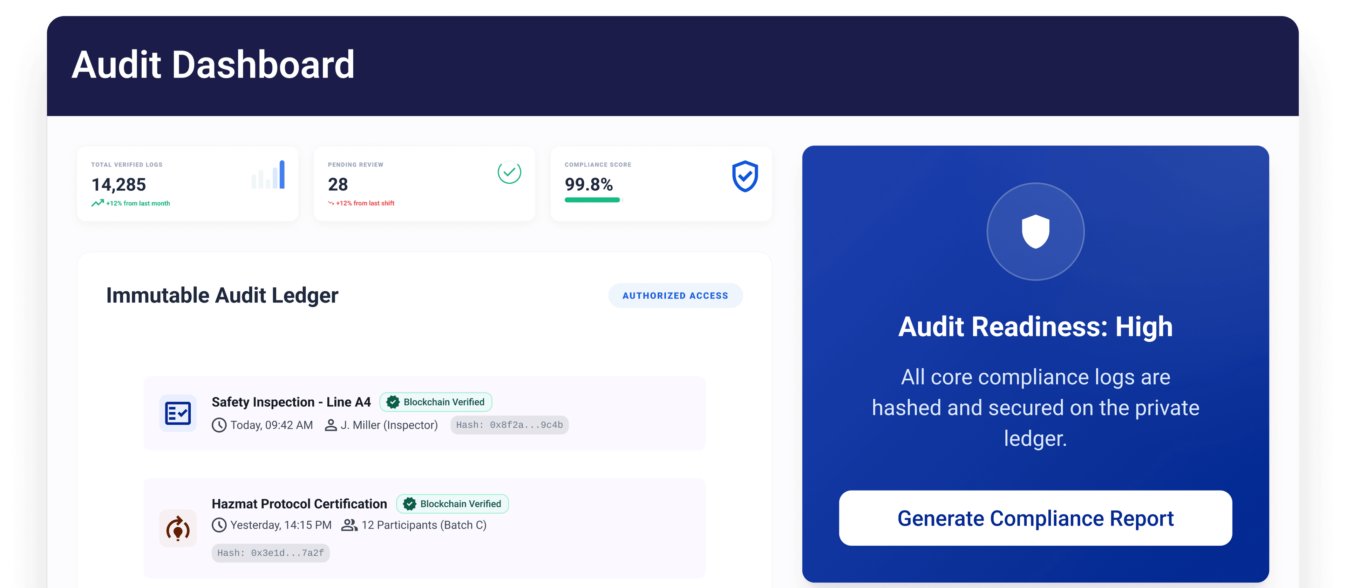Click the clock icon beside Today, 09:42 AM
The height and width of the screenshot is (588, 1346).
tap(219, 425)
